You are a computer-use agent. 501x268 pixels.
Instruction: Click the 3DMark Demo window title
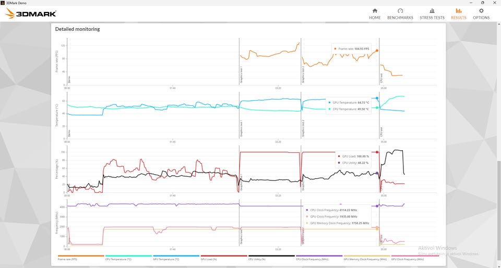point(16,3)
